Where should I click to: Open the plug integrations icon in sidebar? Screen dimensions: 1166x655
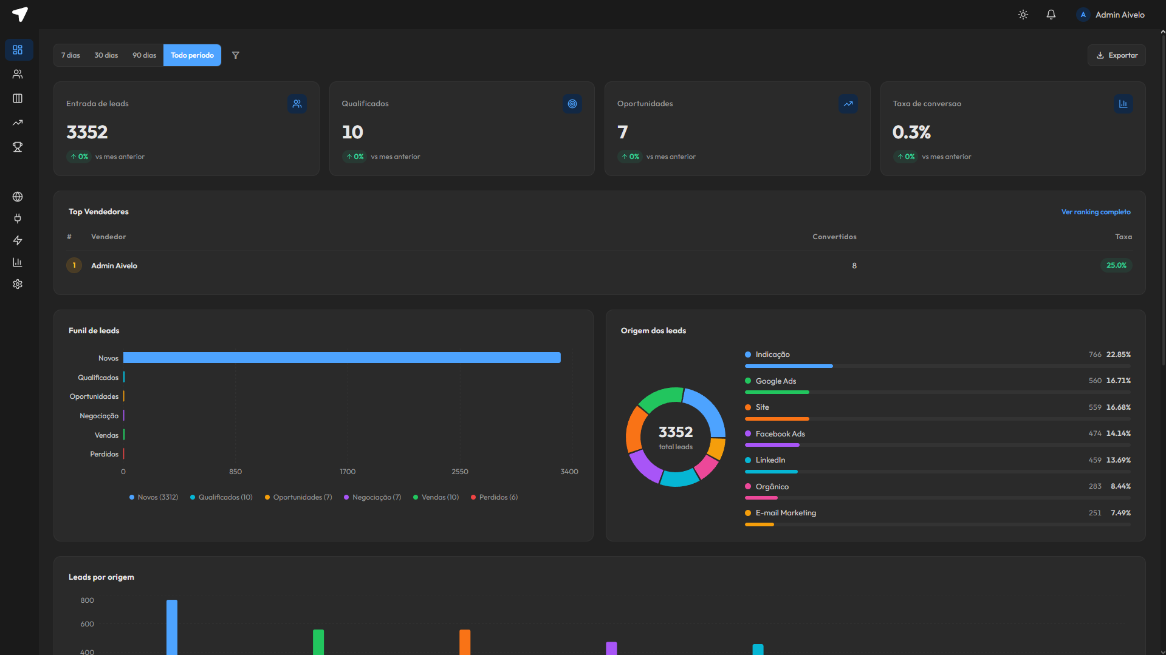18,219
